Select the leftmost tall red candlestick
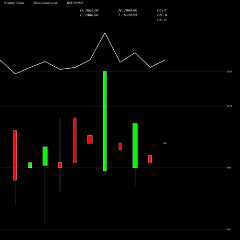Viewport: 240px width, 240px height. point(15,155)
